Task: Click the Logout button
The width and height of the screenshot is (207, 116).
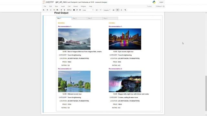Action: coord(161,2)
